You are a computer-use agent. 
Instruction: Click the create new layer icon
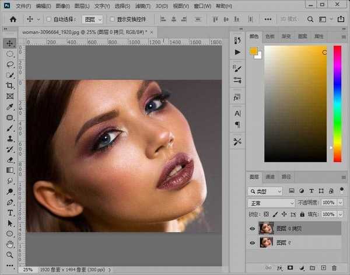[x=325, y=267]
